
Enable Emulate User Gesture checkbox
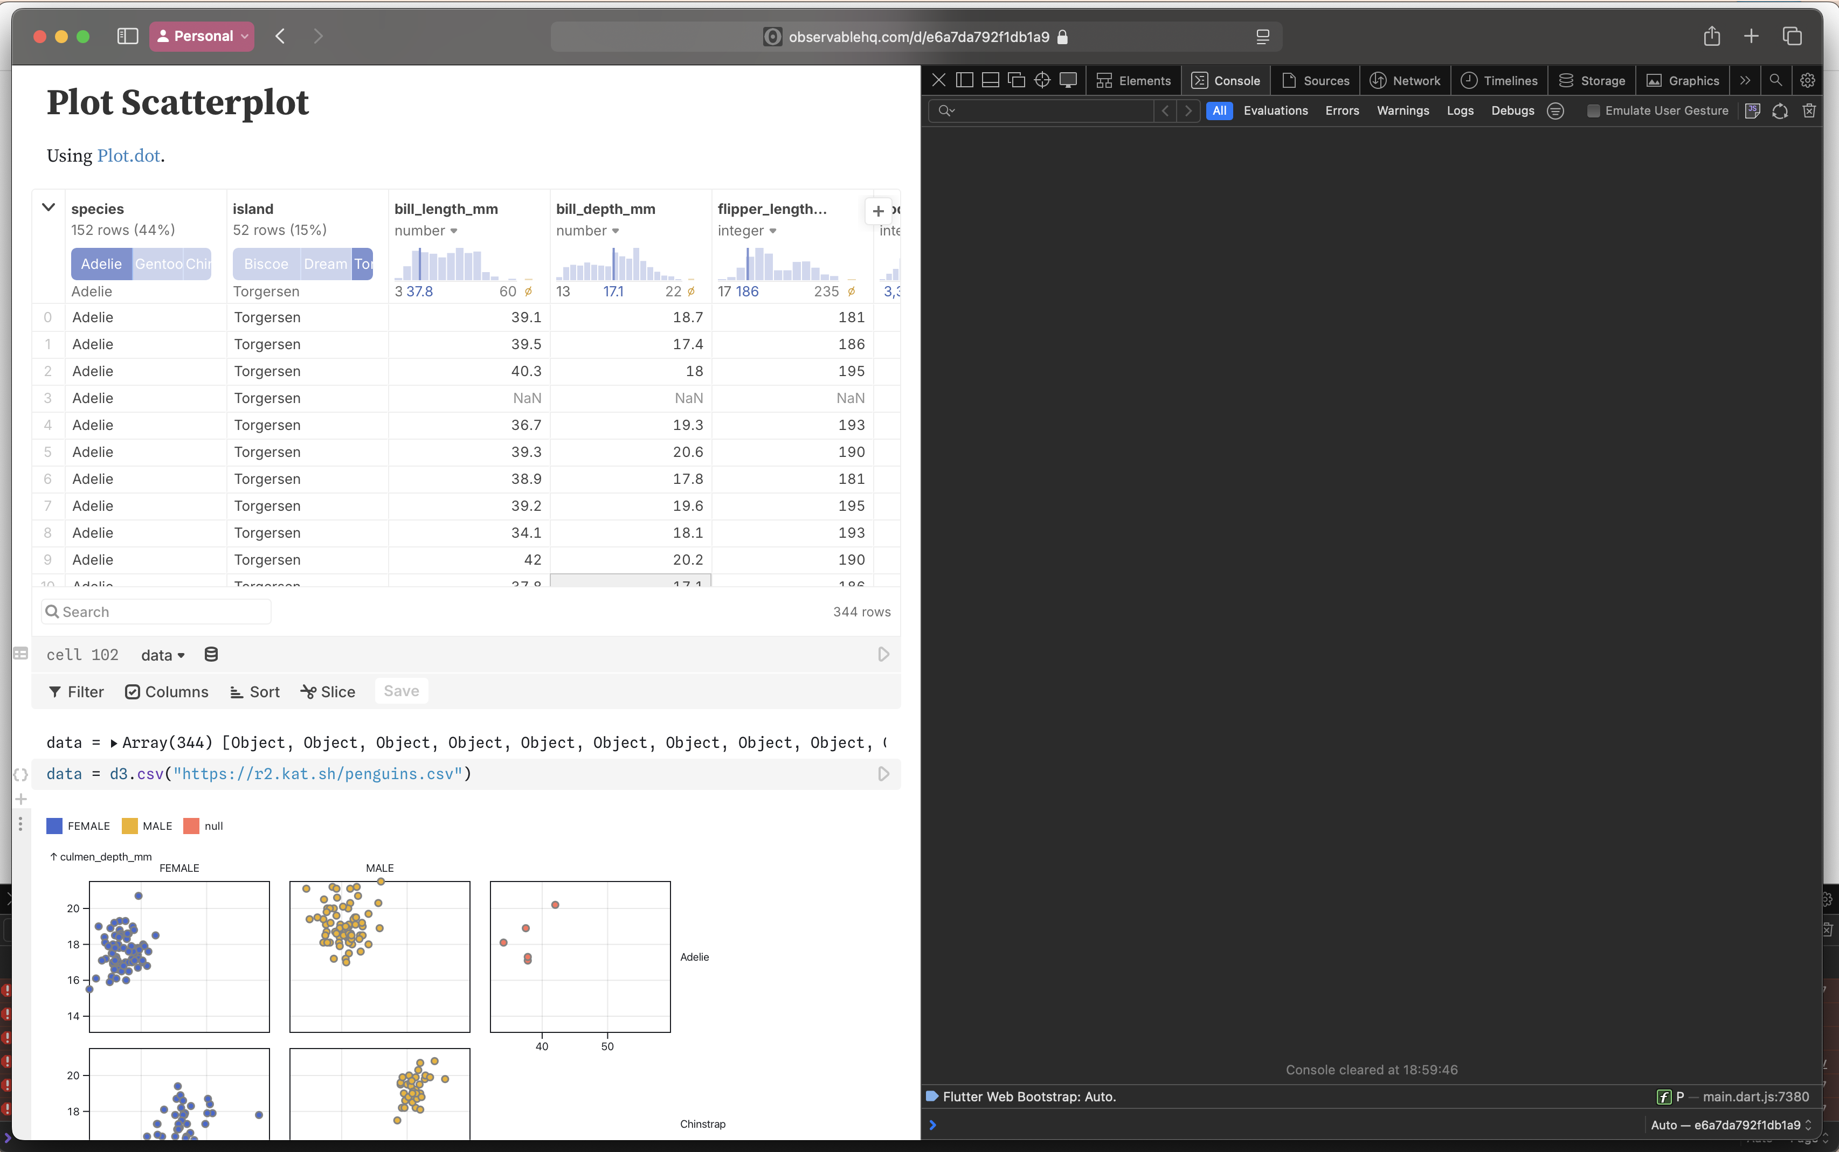1593,111
